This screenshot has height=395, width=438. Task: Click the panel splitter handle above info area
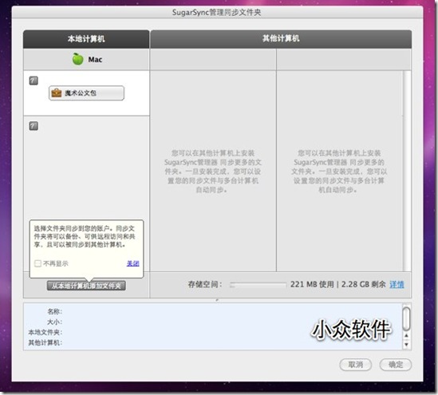click(x=217, y=300)
